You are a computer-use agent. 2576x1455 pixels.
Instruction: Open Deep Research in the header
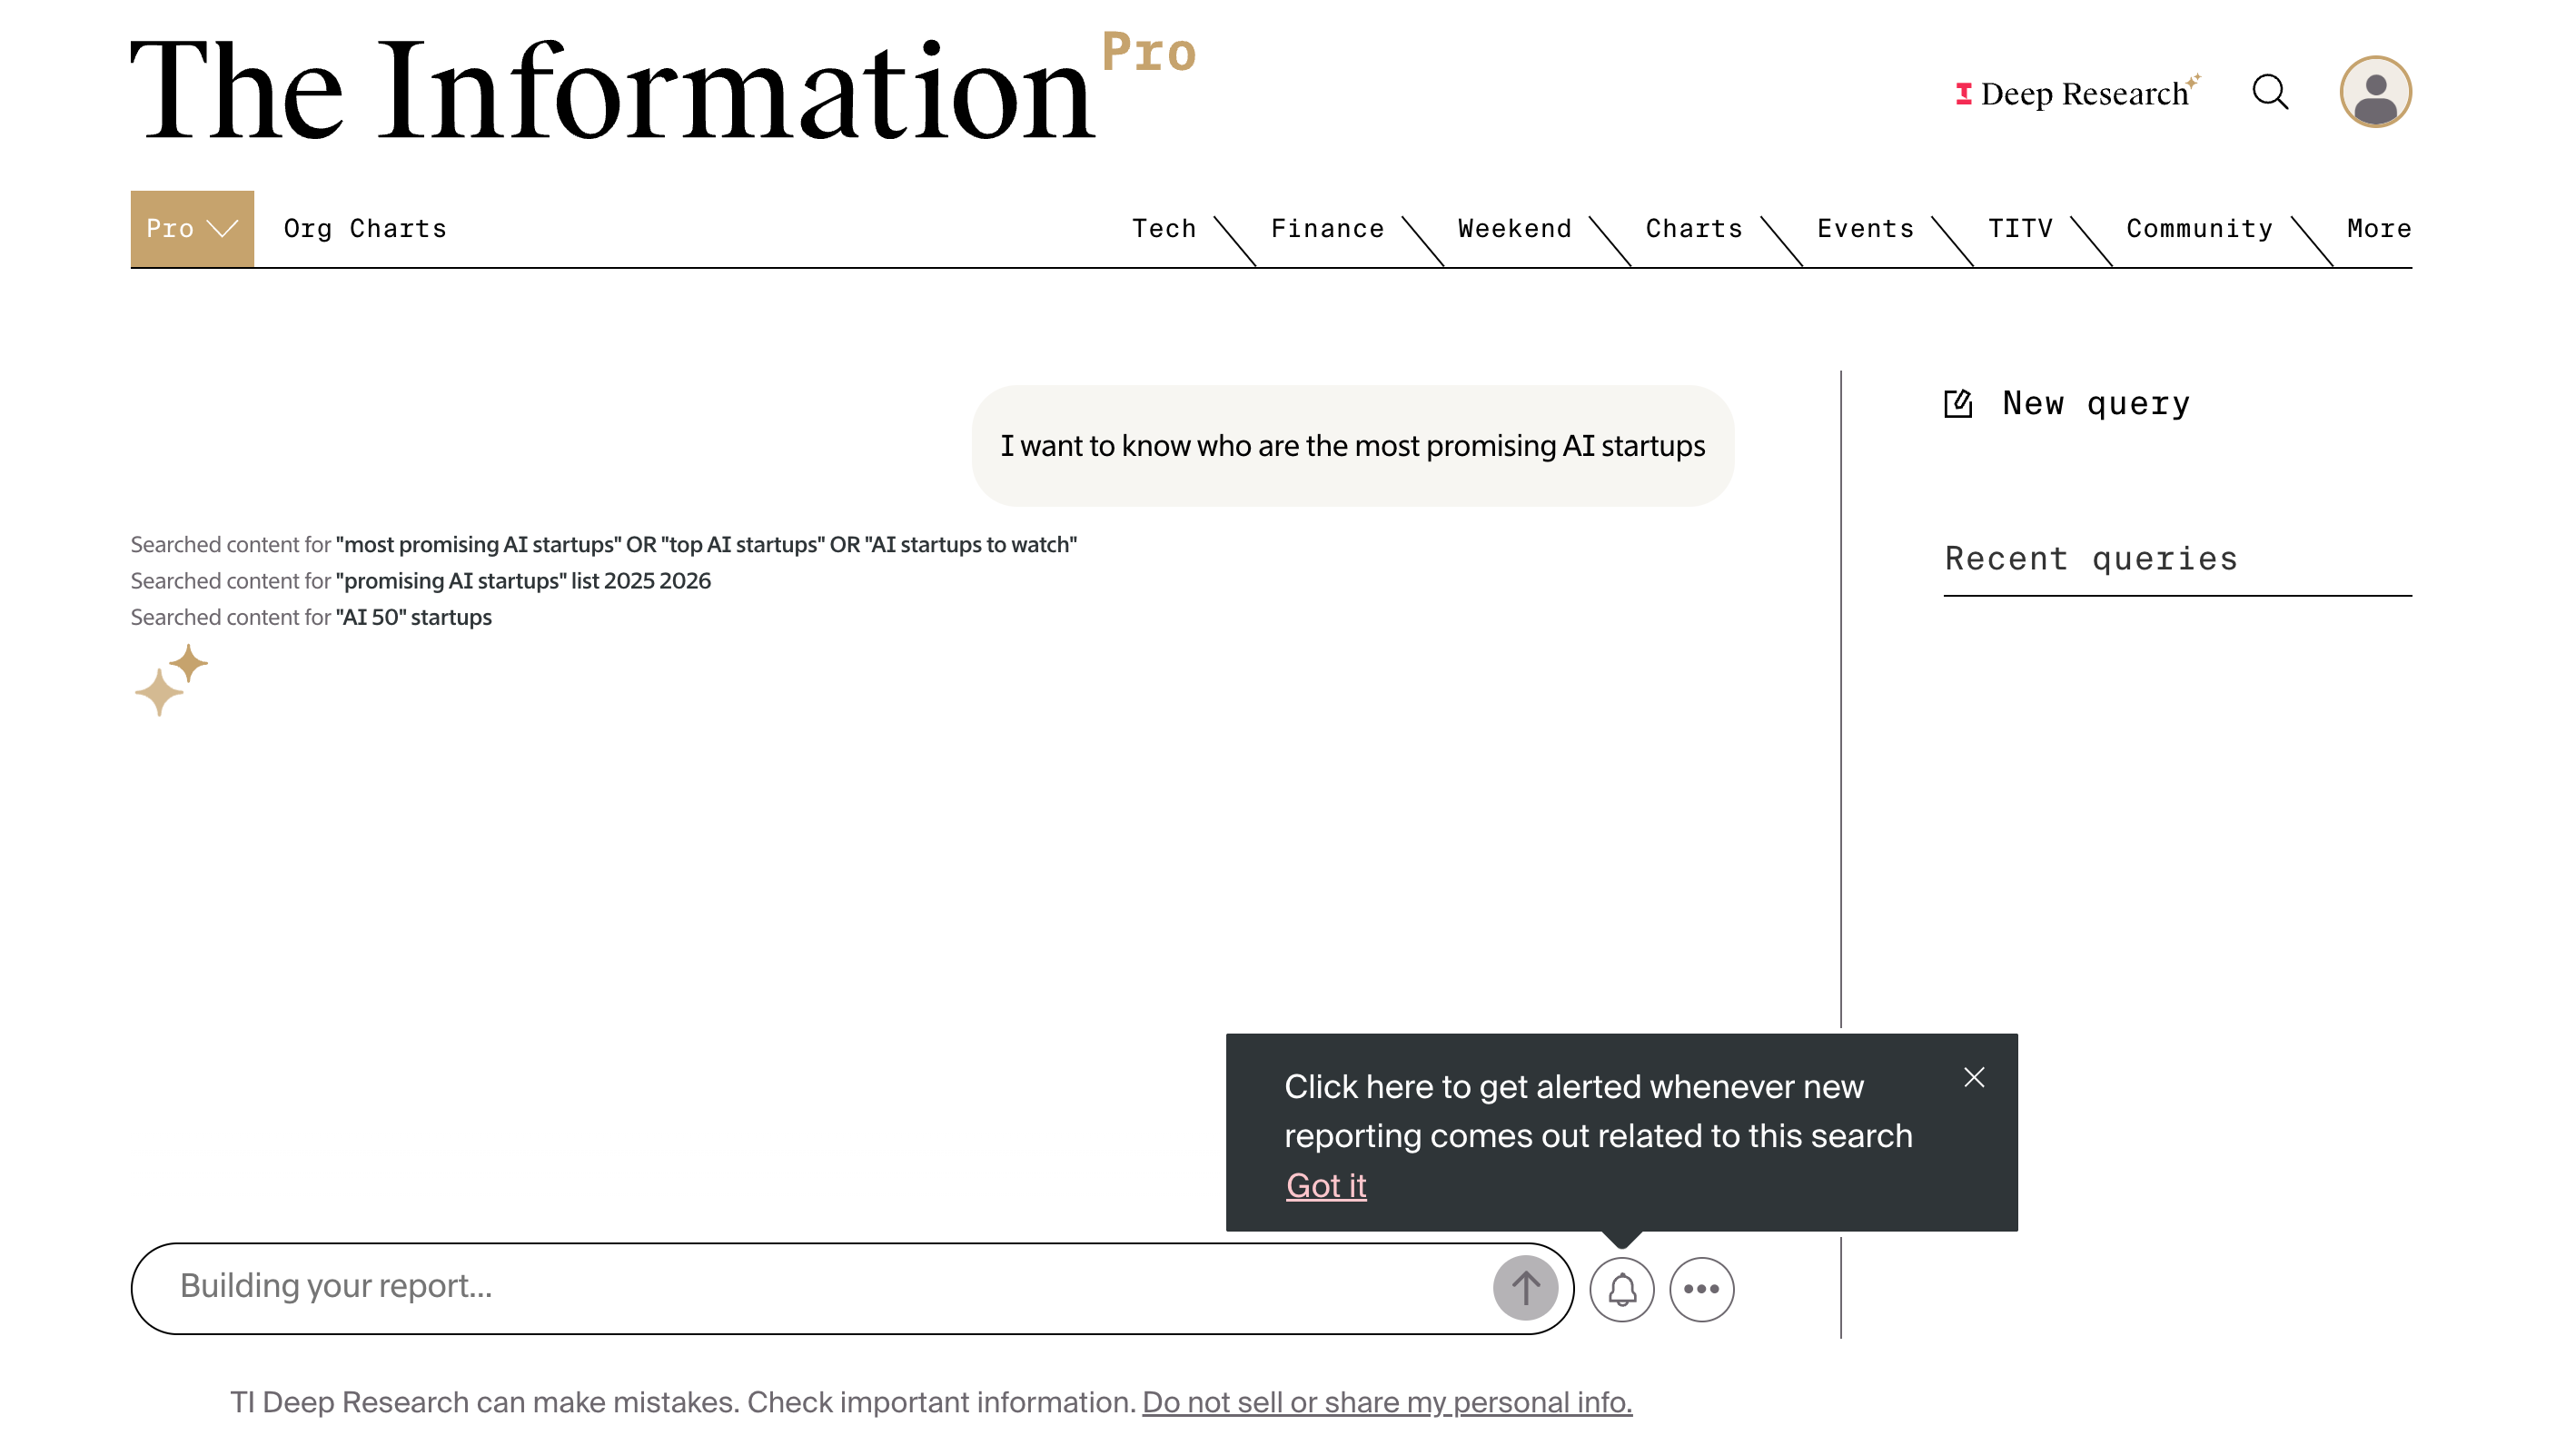2077,93
